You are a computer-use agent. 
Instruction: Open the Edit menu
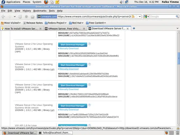pos(10,11)
